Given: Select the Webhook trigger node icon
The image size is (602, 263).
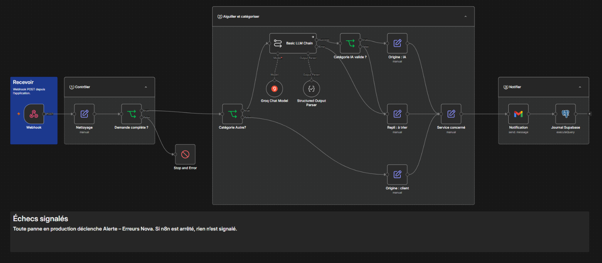Looking at the screenshot, I should pyautogui.click(x=34, y=114).
